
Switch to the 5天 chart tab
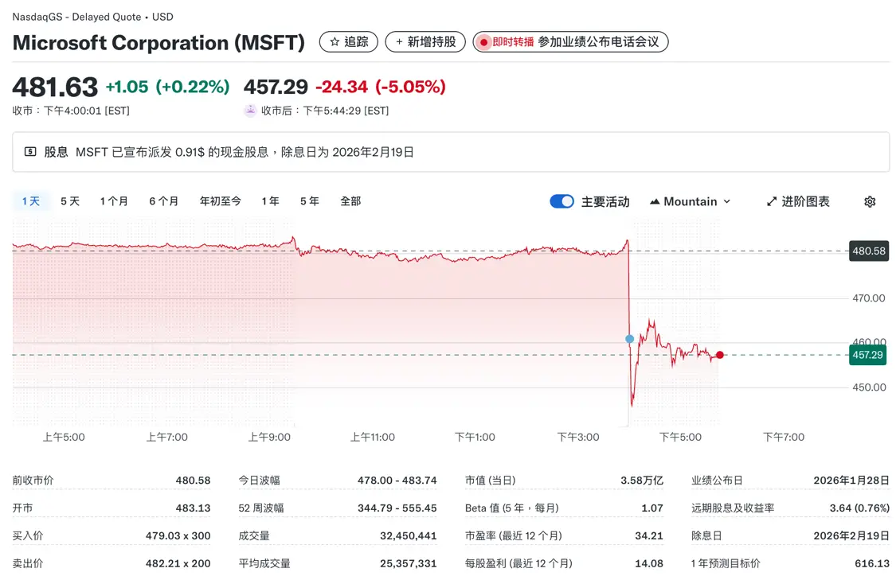point(69,201)
